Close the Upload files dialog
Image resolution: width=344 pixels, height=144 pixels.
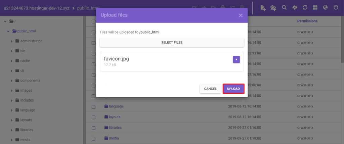tap(241, 15)
